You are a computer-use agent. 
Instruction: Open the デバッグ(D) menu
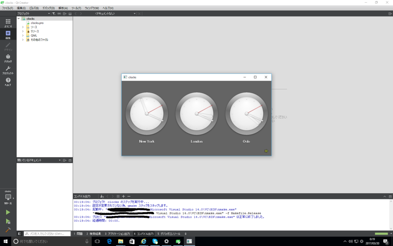[x=49, y=8]
